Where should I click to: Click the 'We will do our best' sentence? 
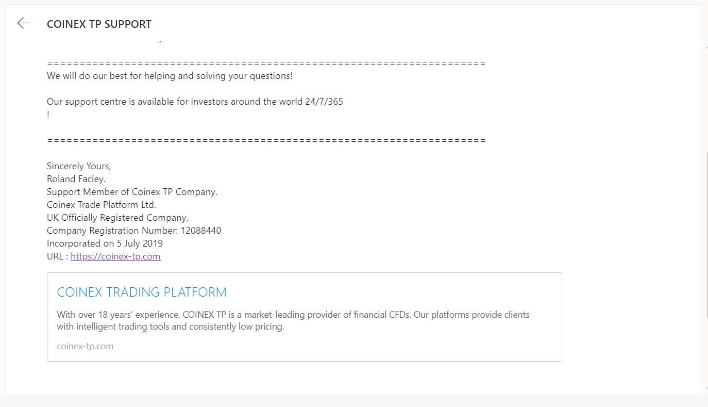click(170, 76)
